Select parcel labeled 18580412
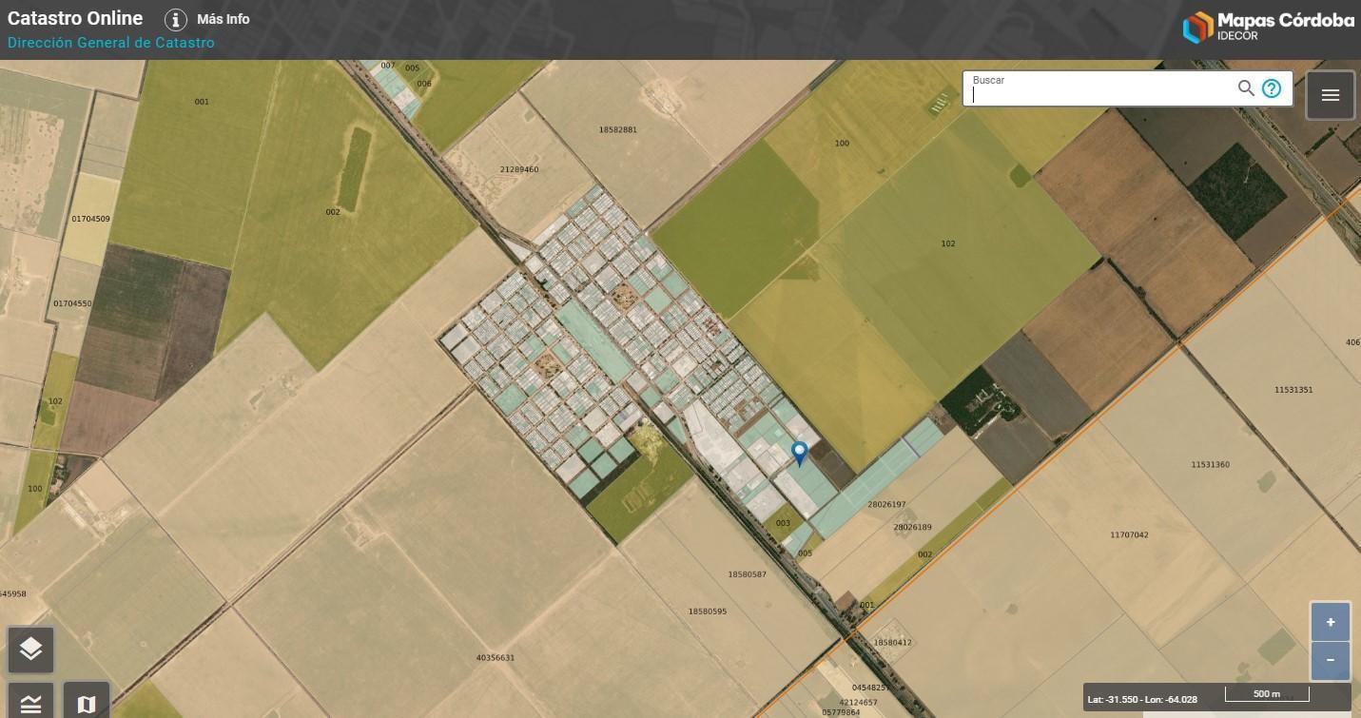 [x=892, y=642]
